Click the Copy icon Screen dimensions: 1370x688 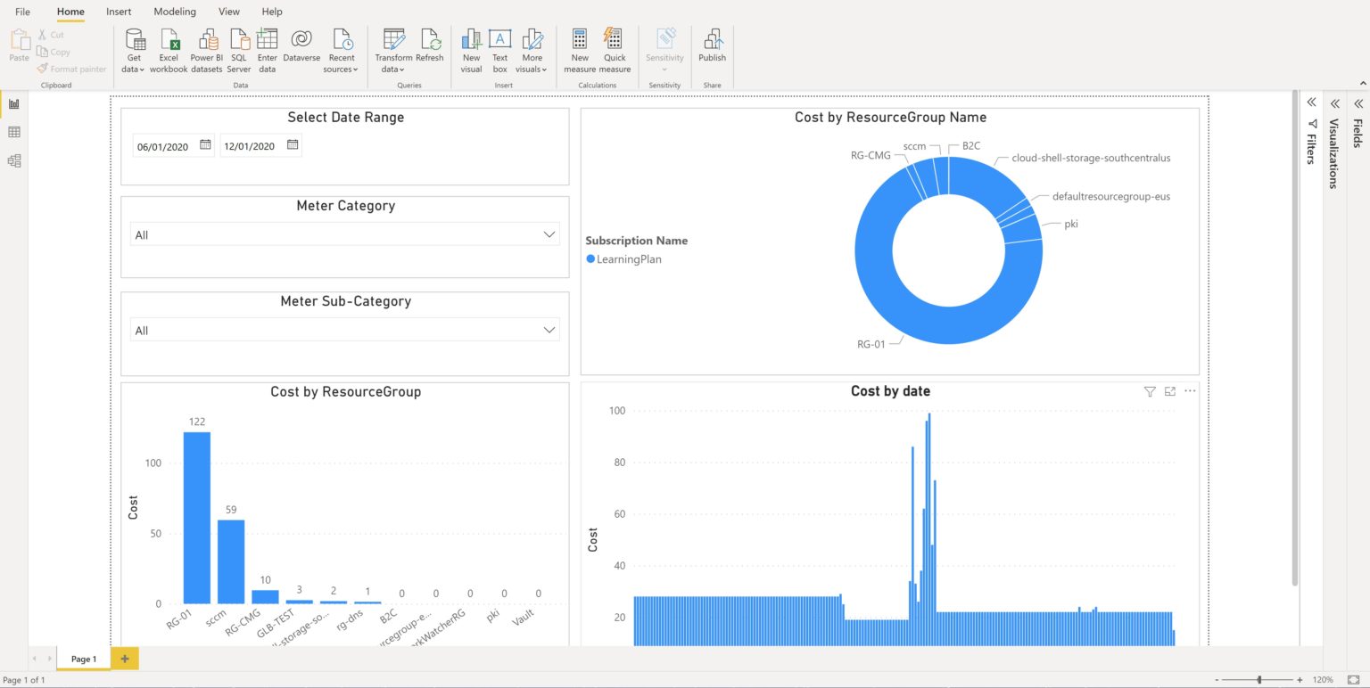(42, 52)
